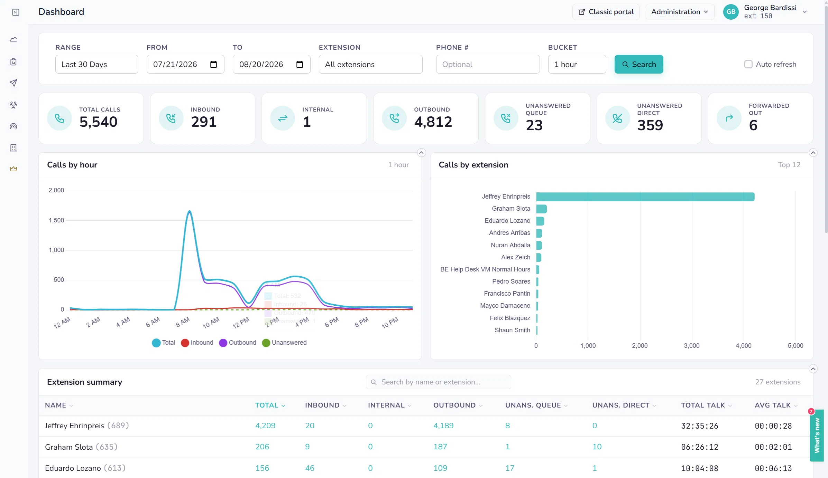
Task: Sort the table by Unans. Direct column
Action: point(624,405)
